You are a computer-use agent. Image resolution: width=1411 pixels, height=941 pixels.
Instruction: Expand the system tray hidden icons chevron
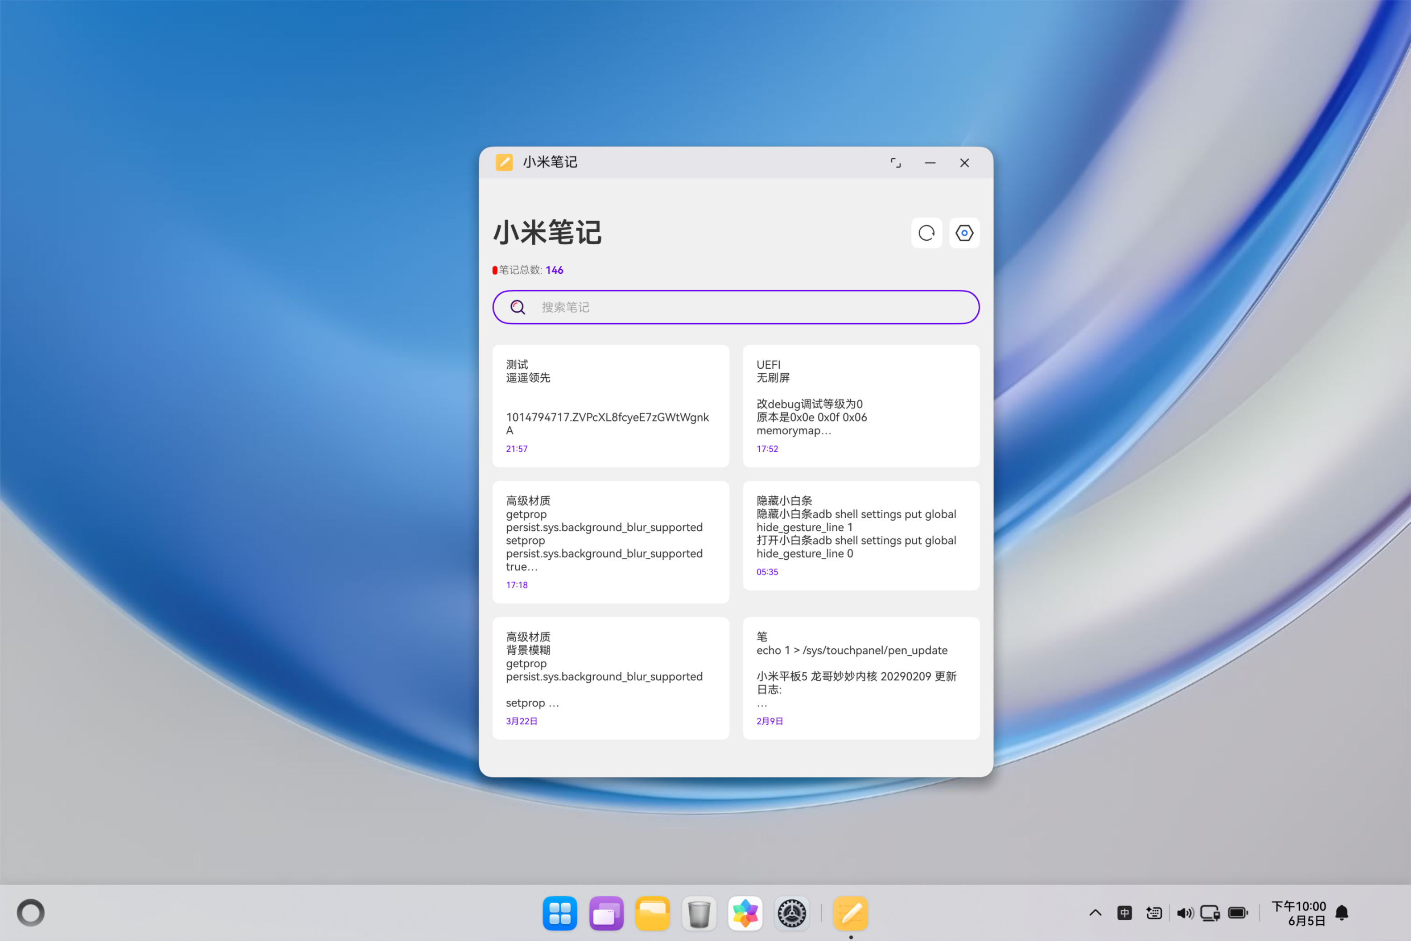click(x=1095, y=913)
